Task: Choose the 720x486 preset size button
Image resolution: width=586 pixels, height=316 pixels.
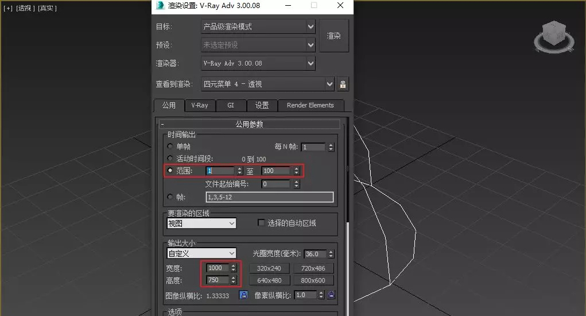Action: 313,268
